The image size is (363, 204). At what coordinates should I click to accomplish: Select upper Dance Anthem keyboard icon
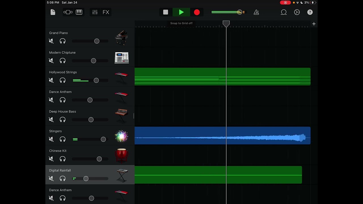(x=122, y=97)
